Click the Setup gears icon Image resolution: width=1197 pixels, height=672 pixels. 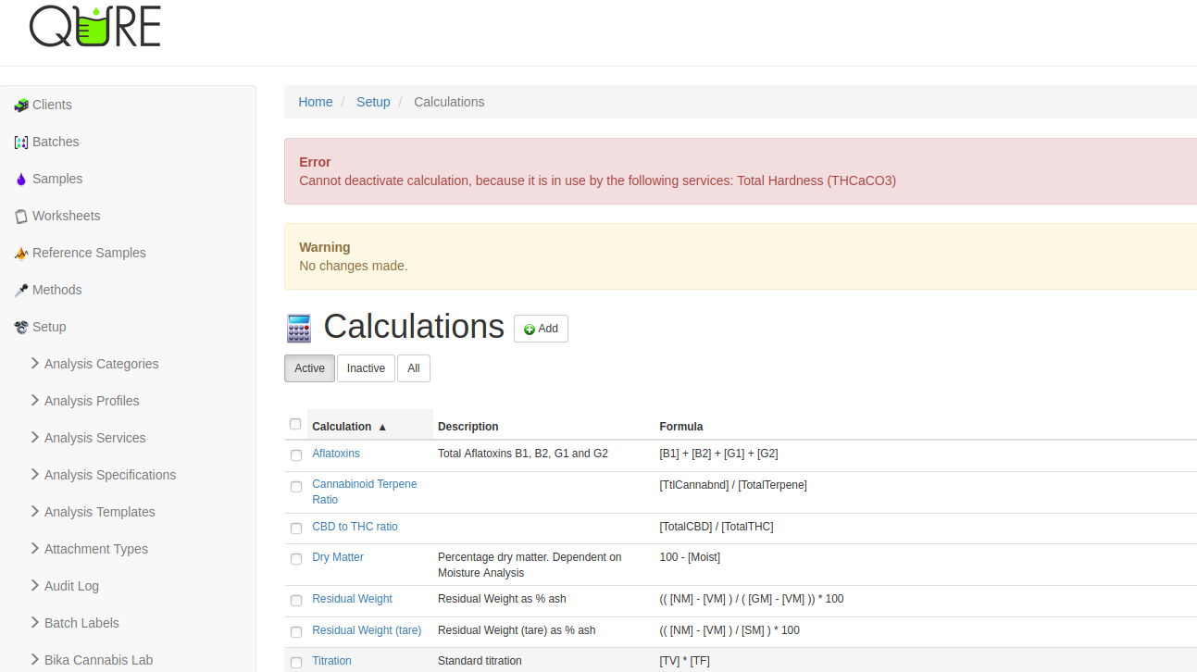pyautogui.click(x=21, y=328)
